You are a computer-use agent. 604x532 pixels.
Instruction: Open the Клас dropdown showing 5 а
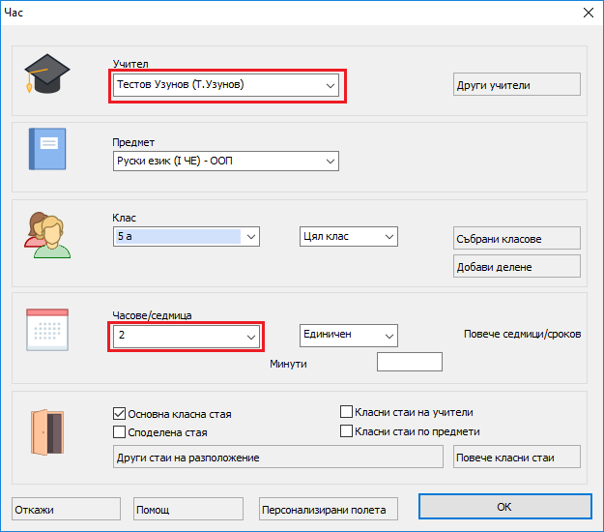251,236
